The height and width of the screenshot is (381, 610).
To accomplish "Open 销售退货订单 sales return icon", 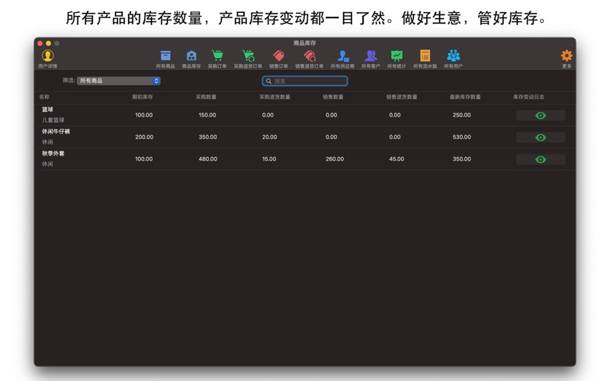I will [310, 56].
